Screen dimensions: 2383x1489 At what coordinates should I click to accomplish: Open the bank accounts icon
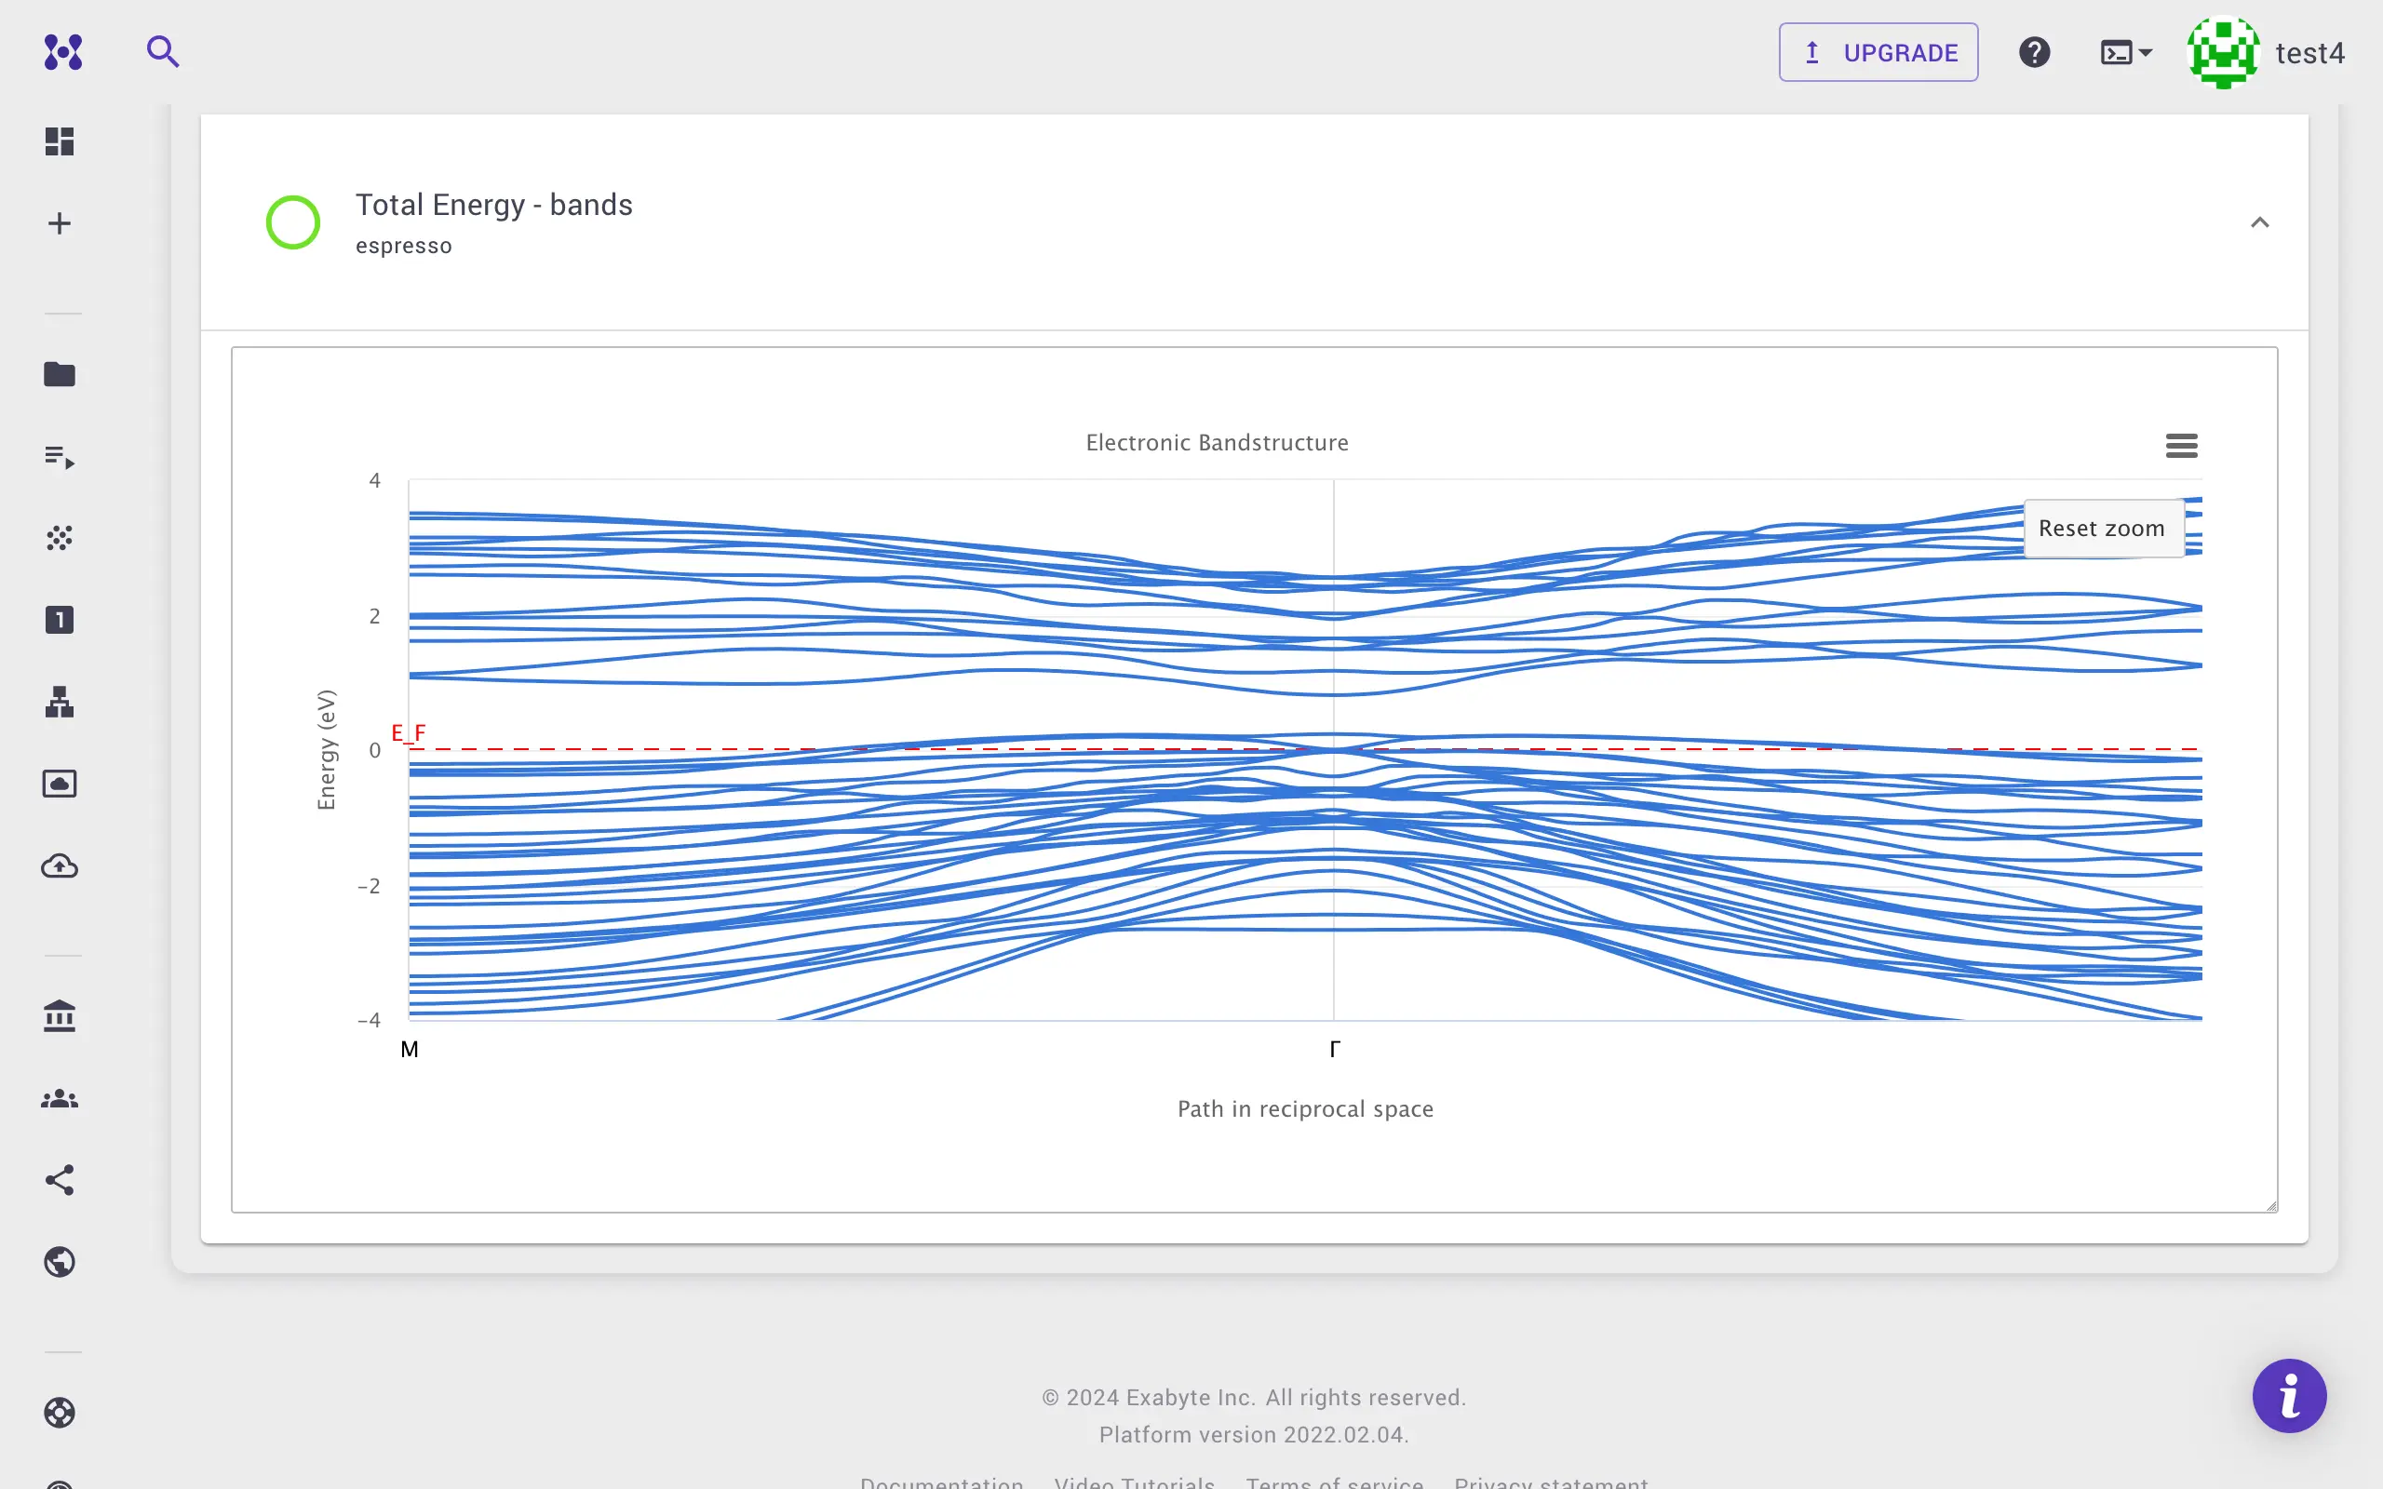point(59,1016)
